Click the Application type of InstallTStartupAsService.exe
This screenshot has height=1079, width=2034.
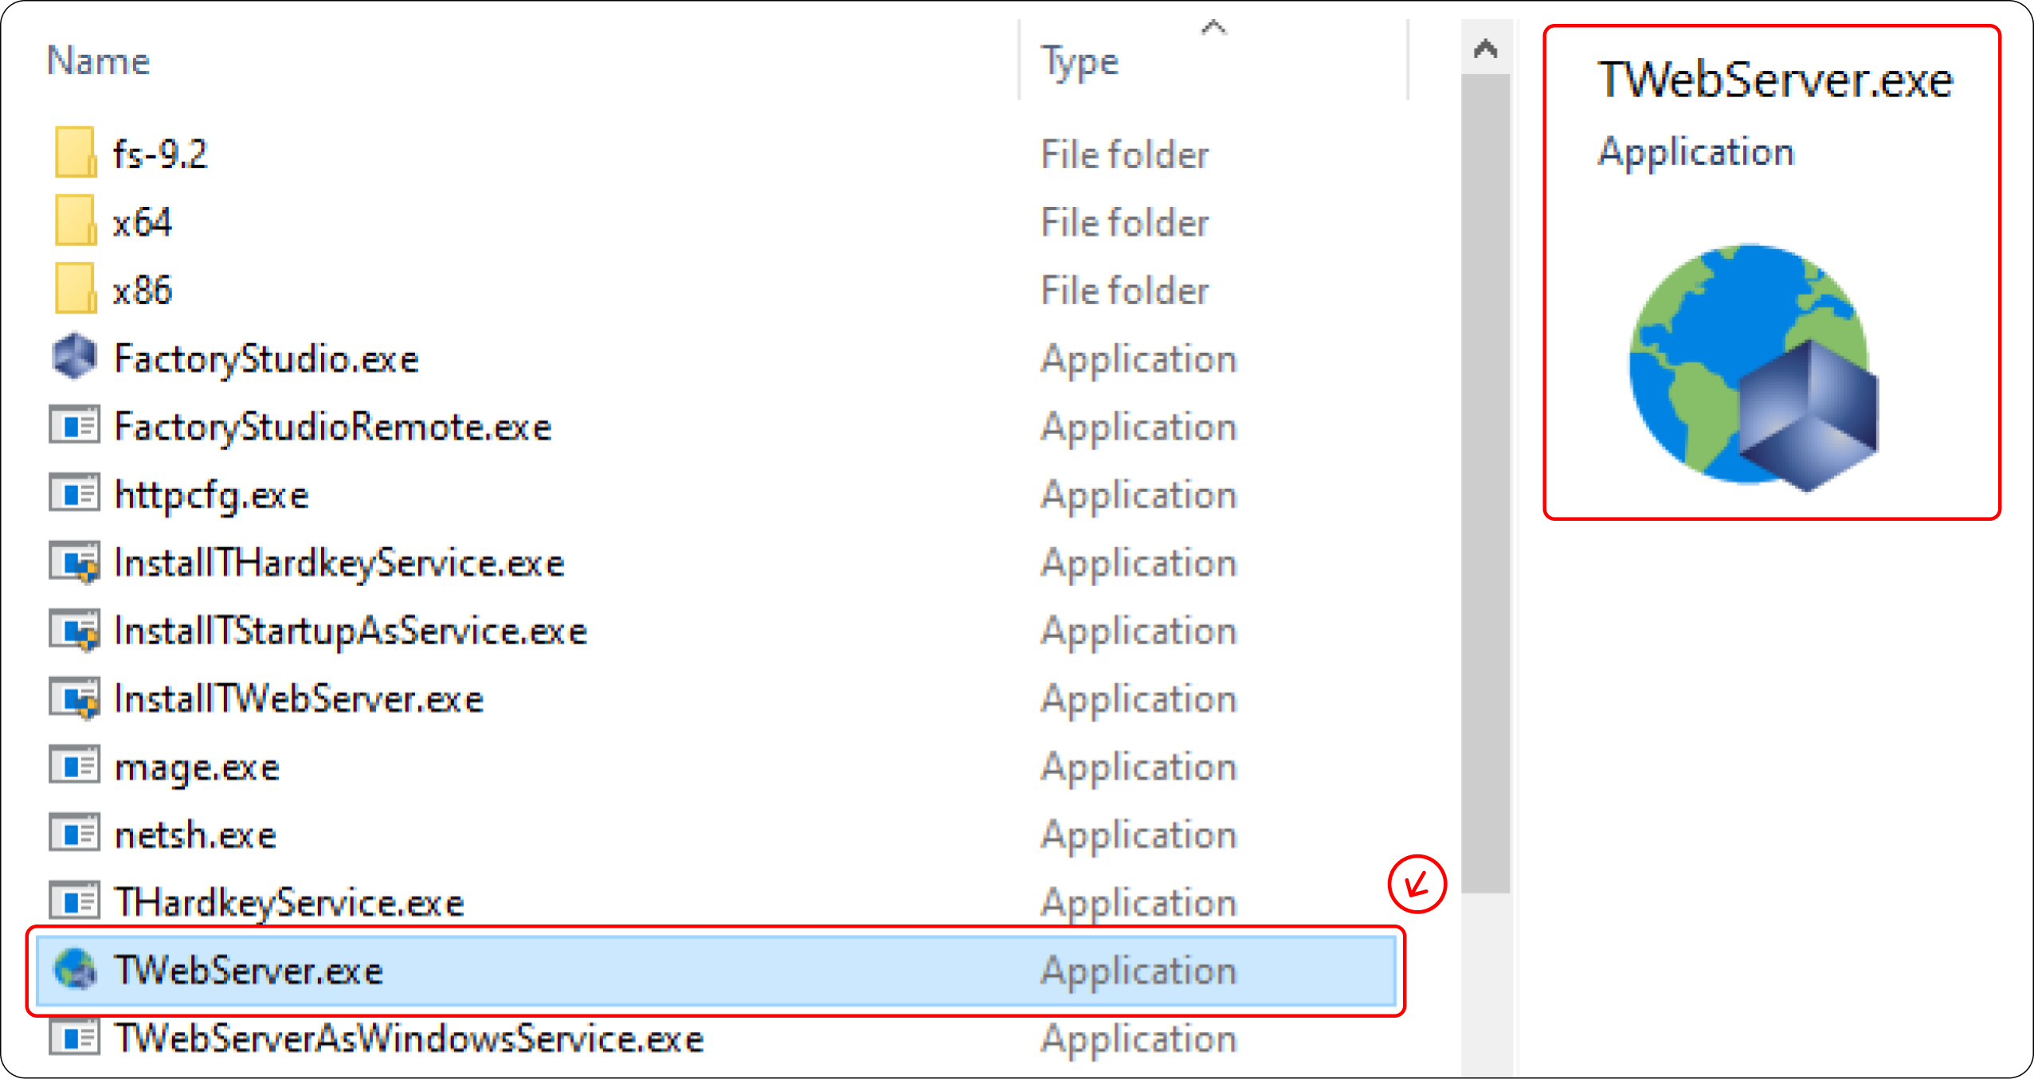1139,632
